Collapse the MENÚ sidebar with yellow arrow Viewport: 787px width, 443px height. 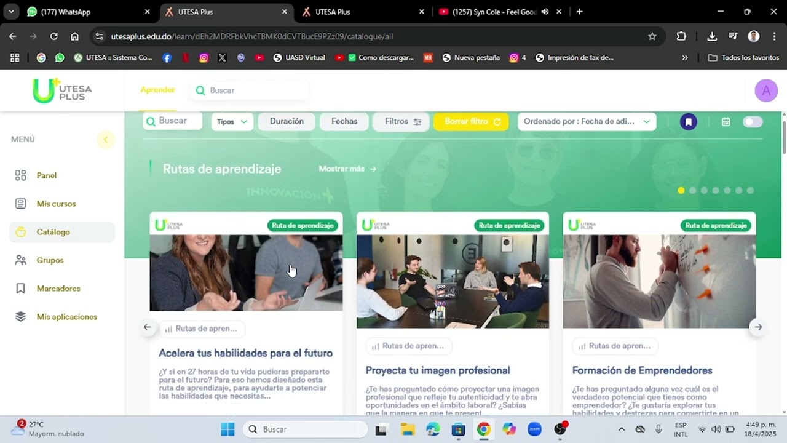[105, 140]
